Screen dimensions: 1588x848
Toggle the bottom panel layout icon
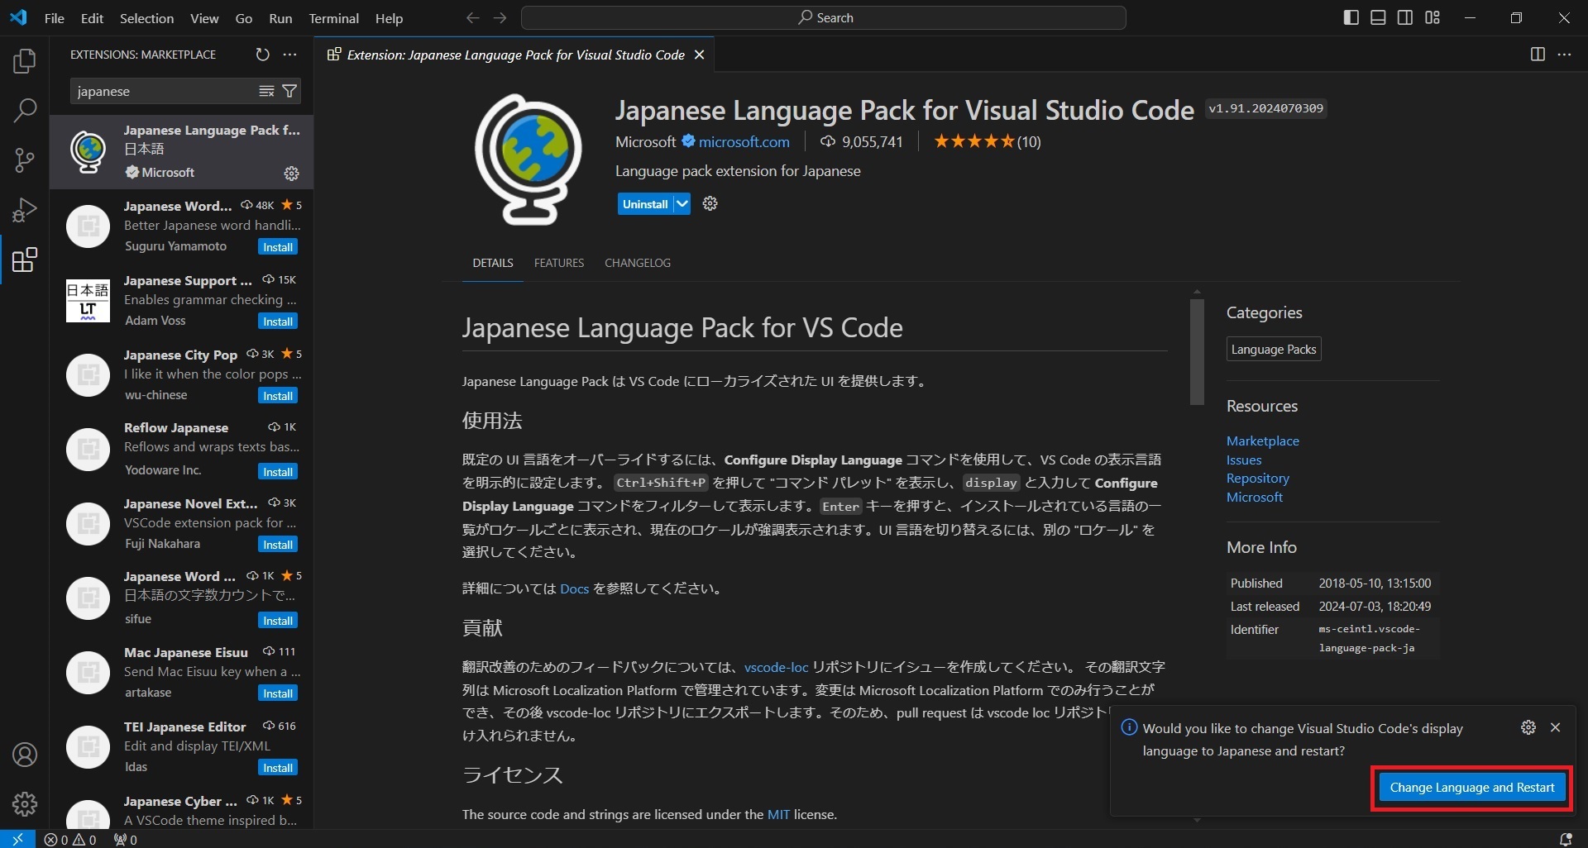[x=1378, y=17]
